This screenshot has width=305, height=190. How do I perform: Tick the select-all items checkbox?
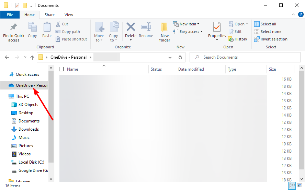tap(61, 69)
